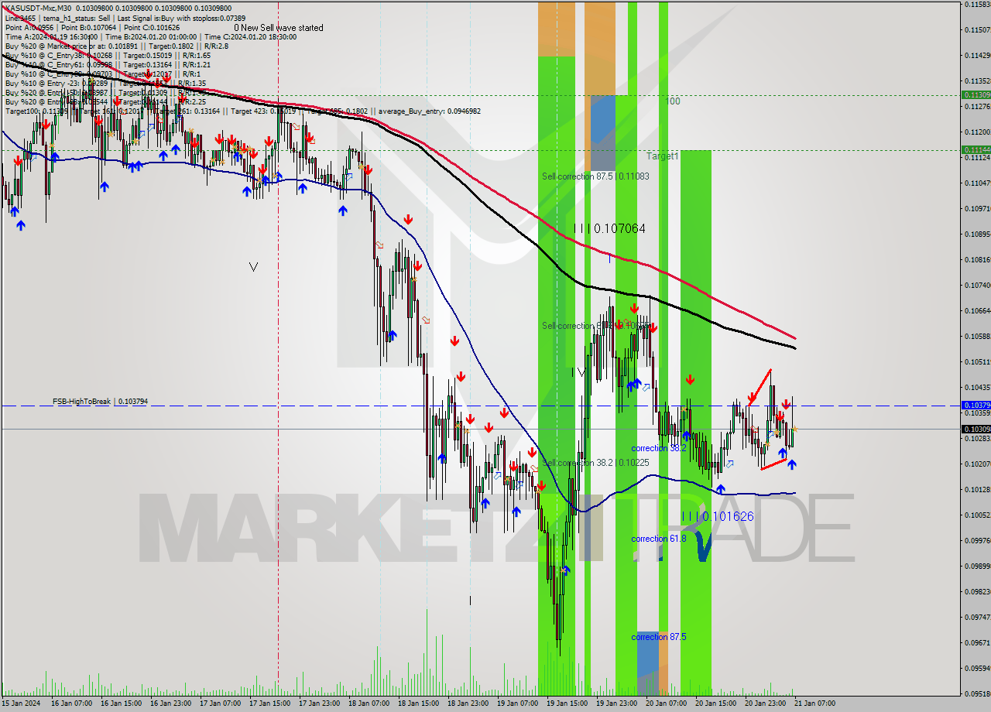The image size is (991, 712).
Task: Click the '16 Jan 15:00' time label
Action: click(121, 703)
